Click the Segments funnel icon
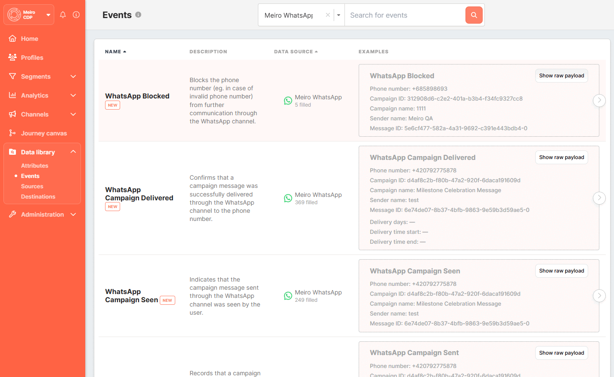 12,77
